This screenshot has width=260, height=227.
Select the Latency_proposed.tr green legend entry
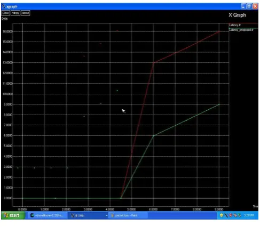(241, 30)
